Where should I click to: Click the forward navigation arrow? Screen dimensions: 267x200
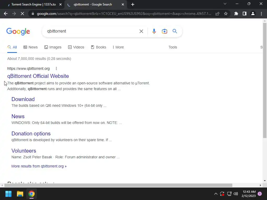coord(14,14)
